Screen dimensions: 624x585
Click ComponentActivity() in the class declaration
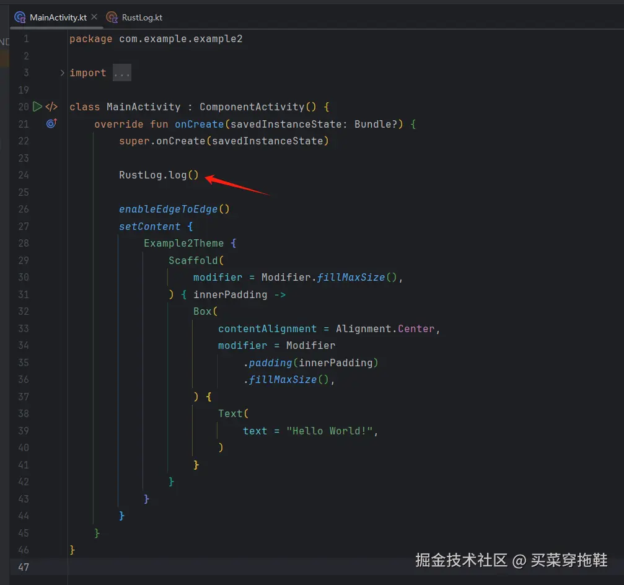[258, 107]
